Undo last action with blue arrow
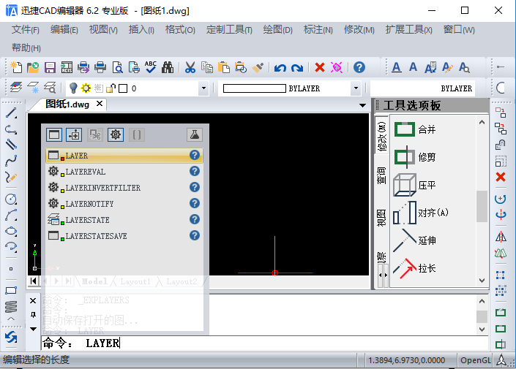 280,68
